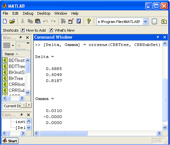This screenshot has height=145, width=170.
Task: Open the Desktop menu
Action: click(x=44, y=13)
